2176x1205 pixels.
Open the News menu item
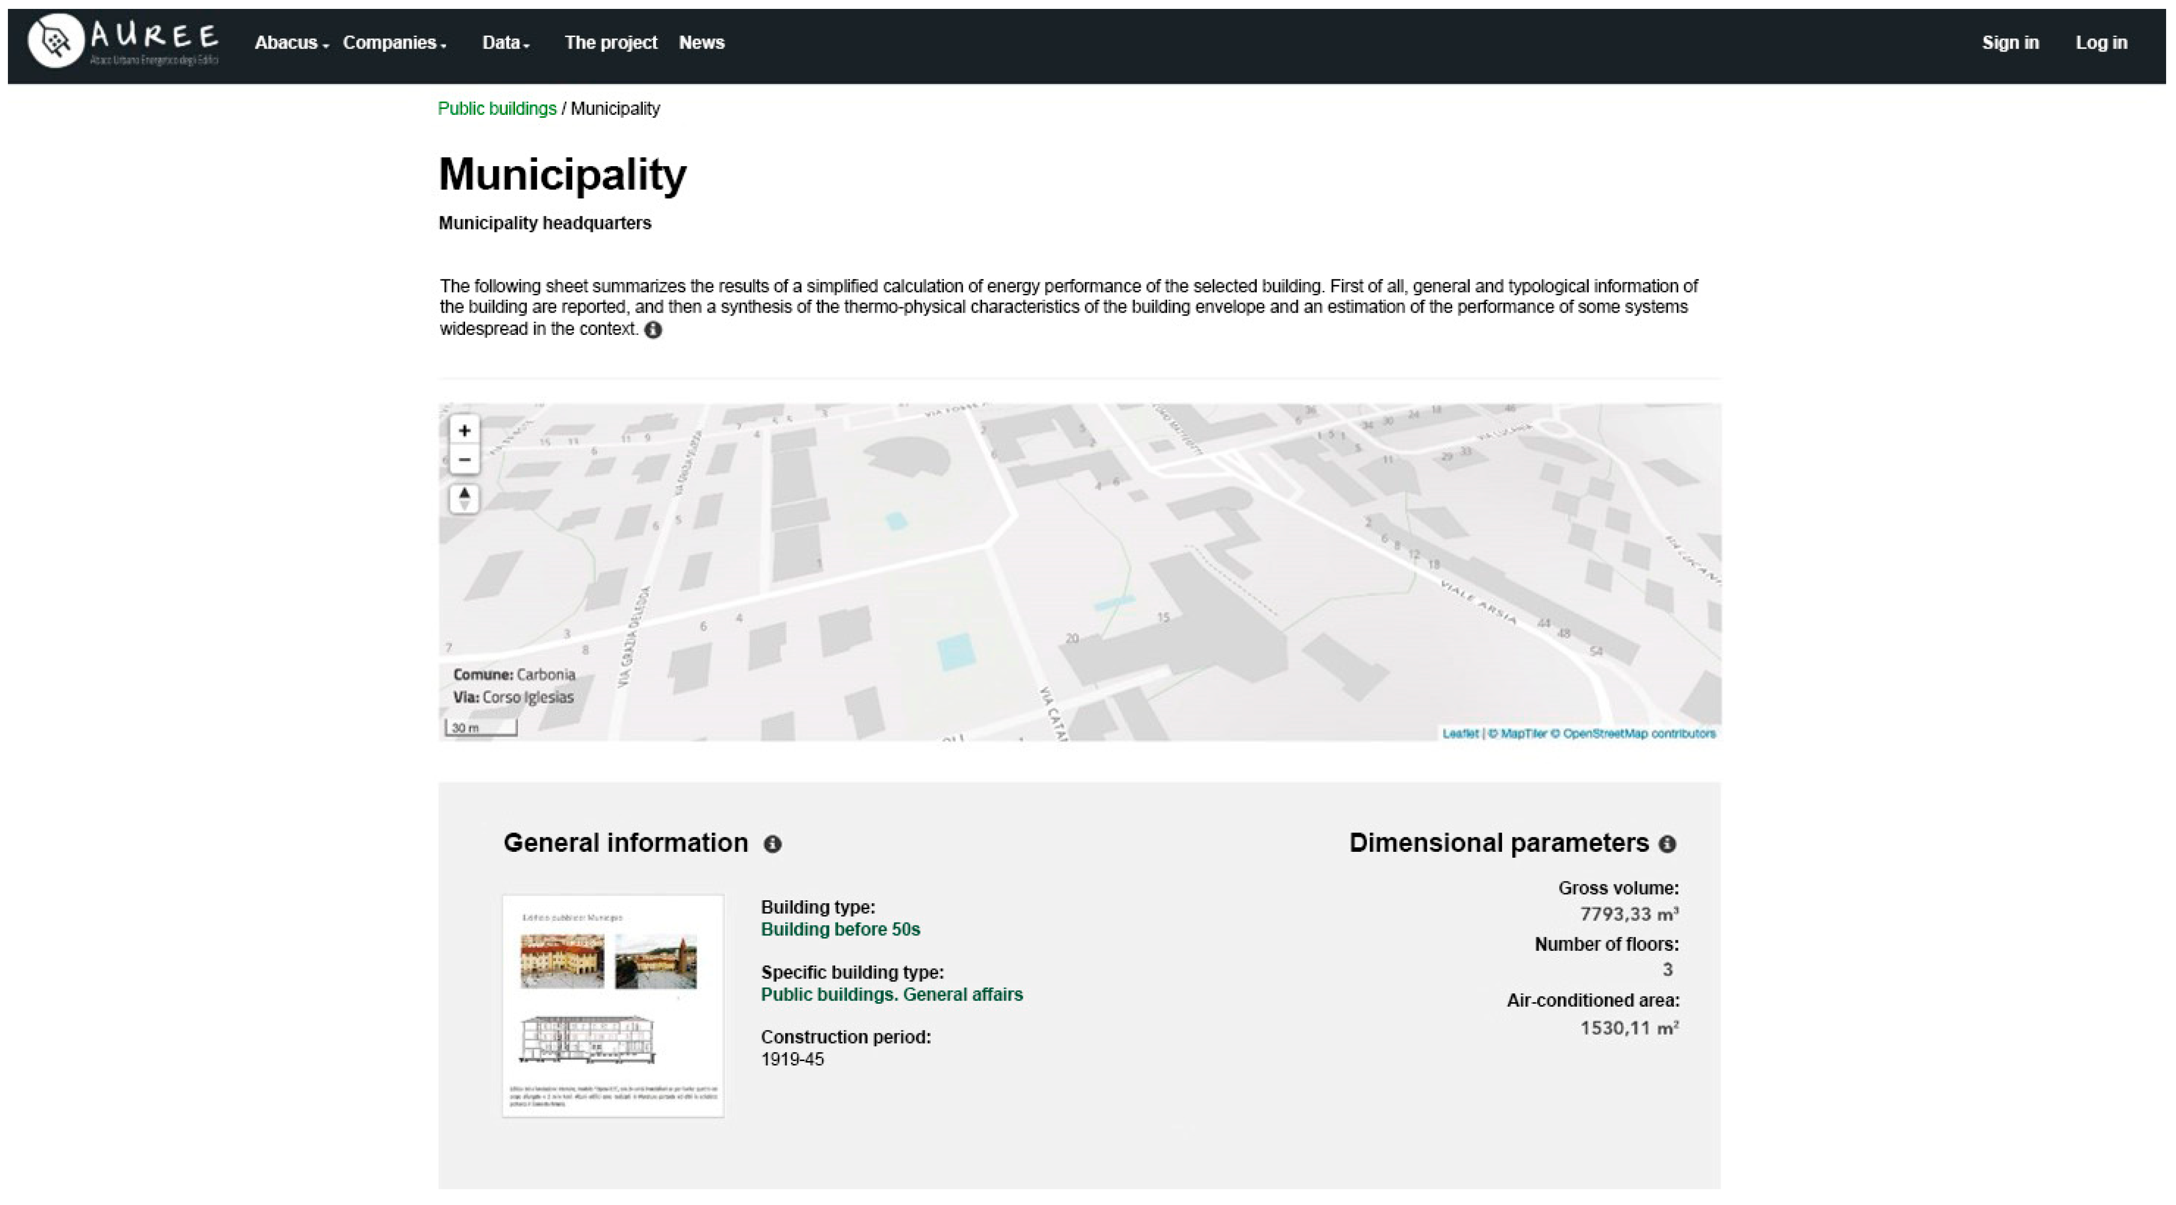pyautogui.click(x=701, y=42)
